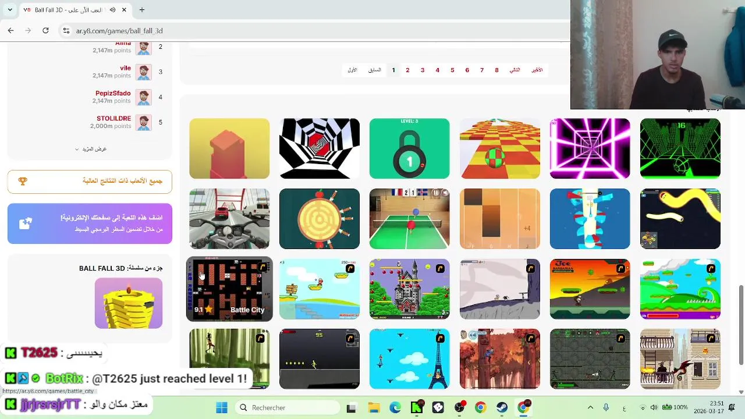Click the microphone icon in system tray

coord(606,407)
